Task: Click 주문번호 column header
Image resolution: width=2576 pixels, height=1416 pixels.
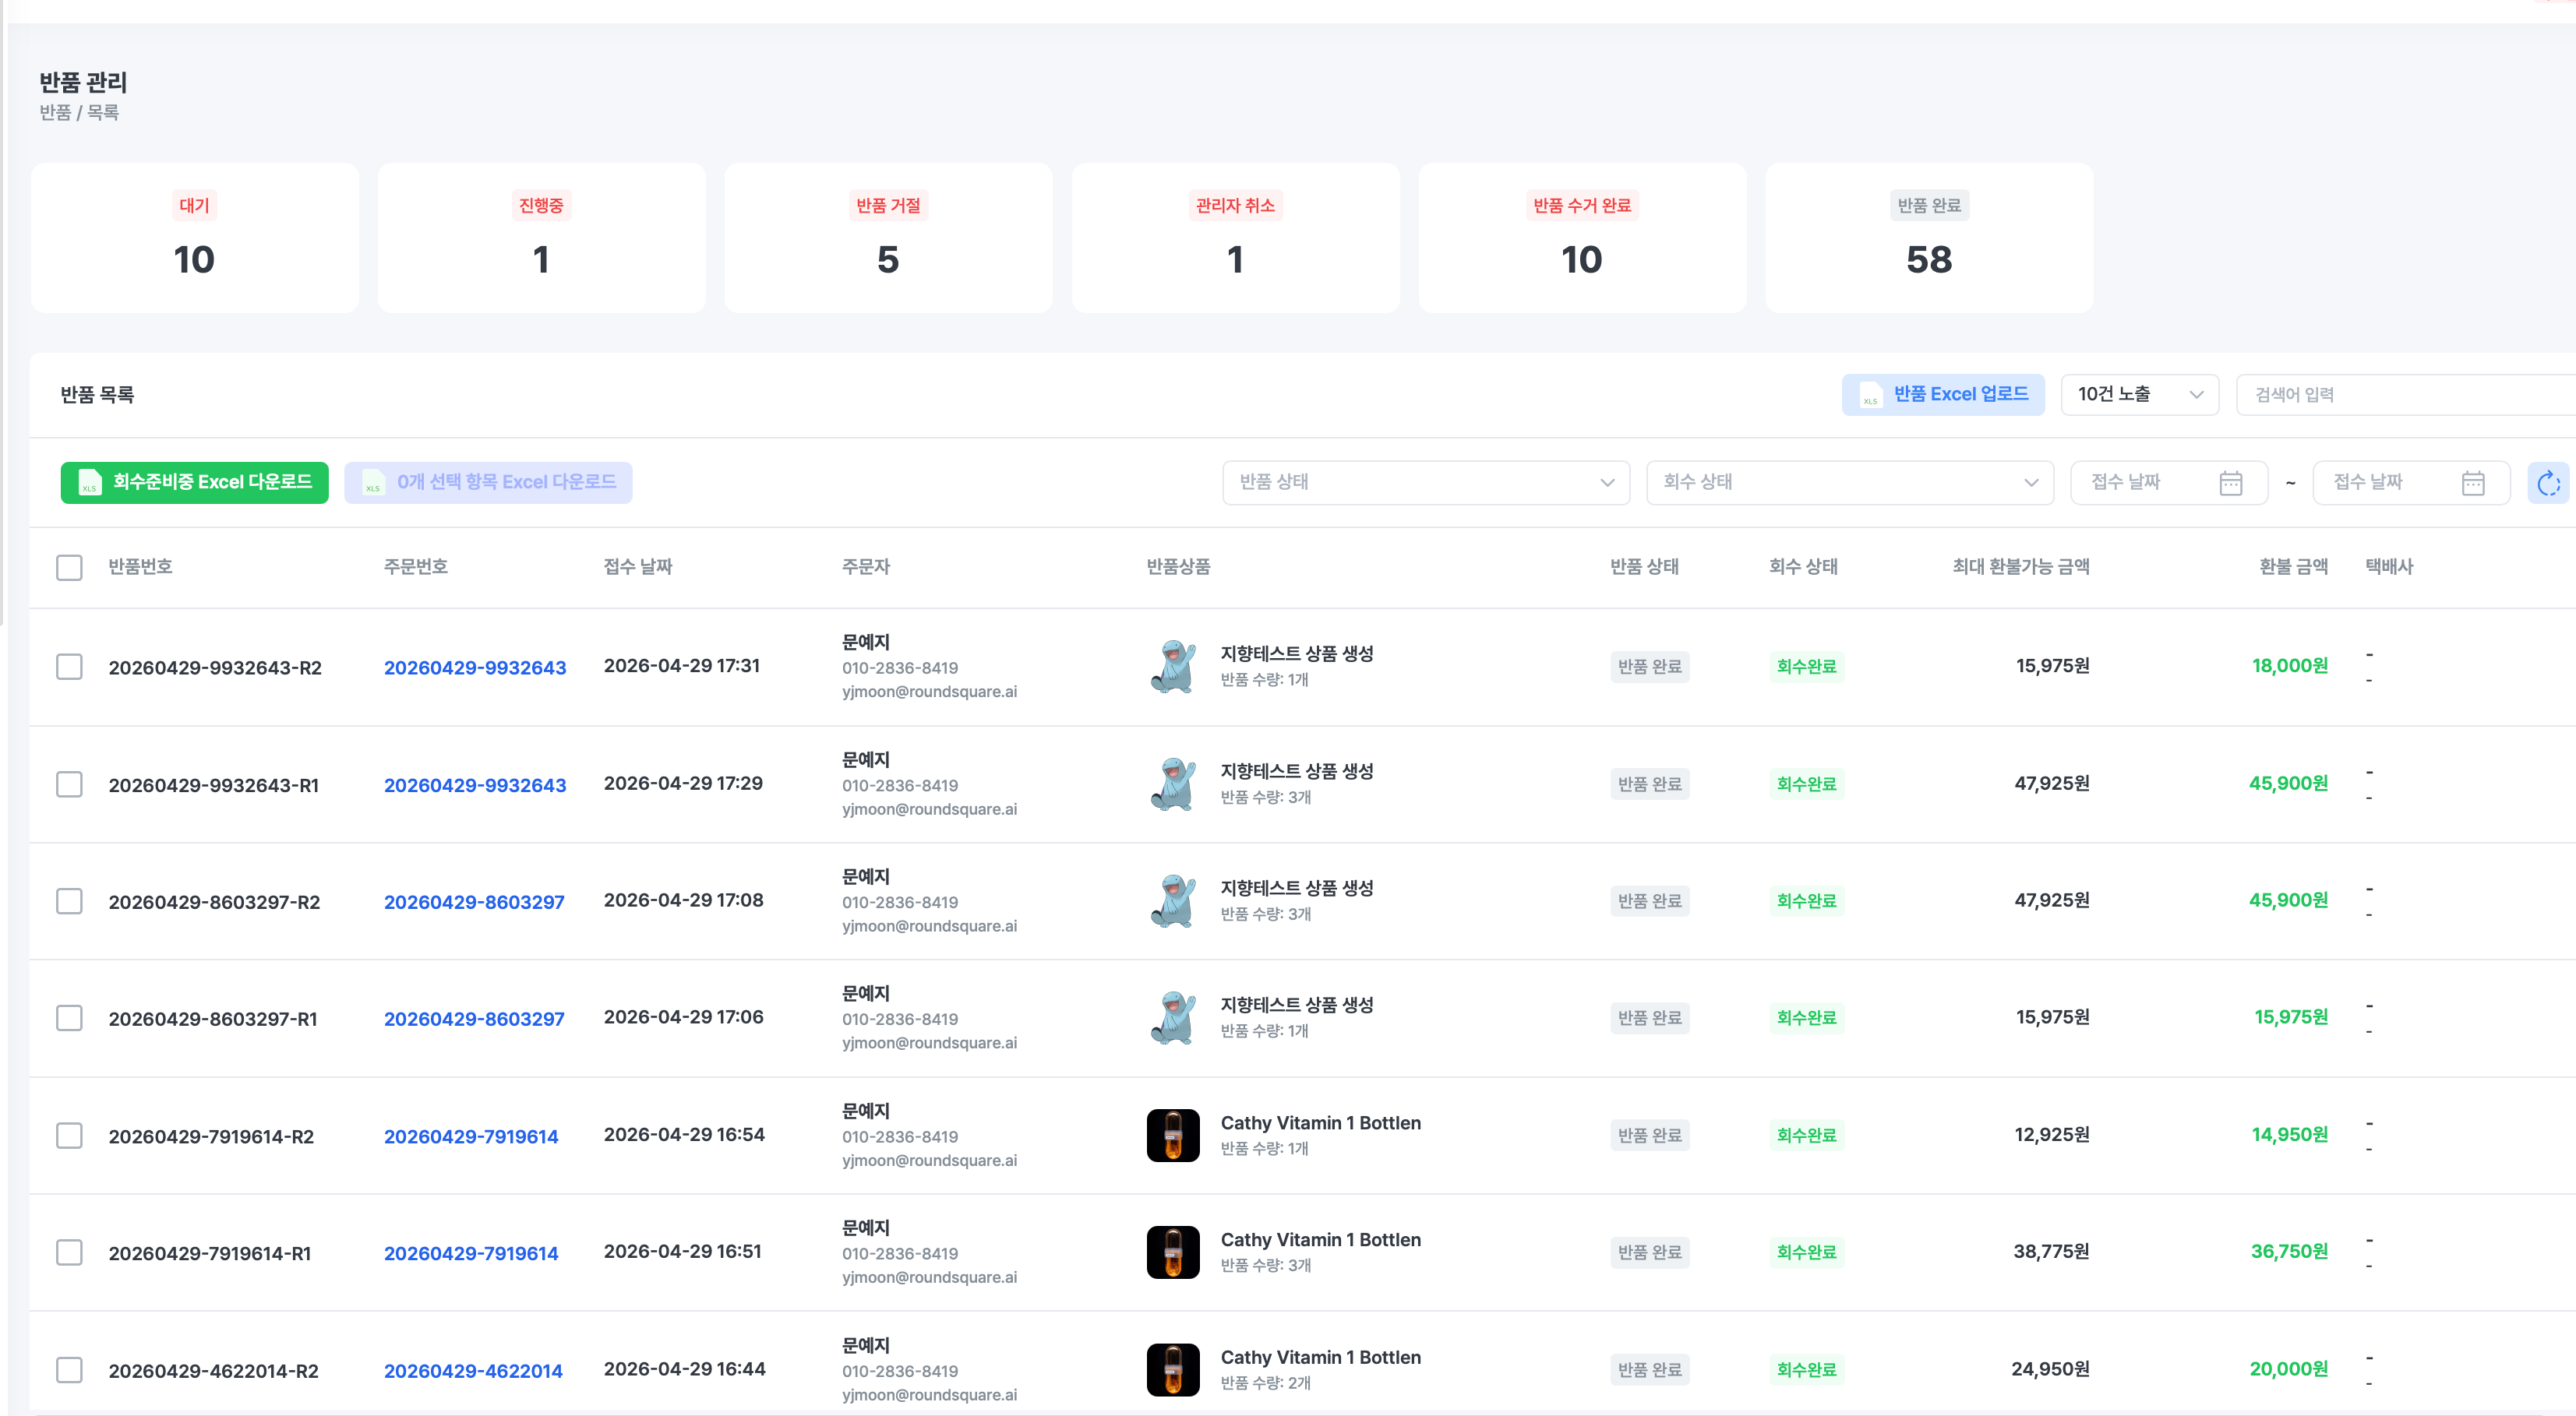Action: click(x=415, y=566)
